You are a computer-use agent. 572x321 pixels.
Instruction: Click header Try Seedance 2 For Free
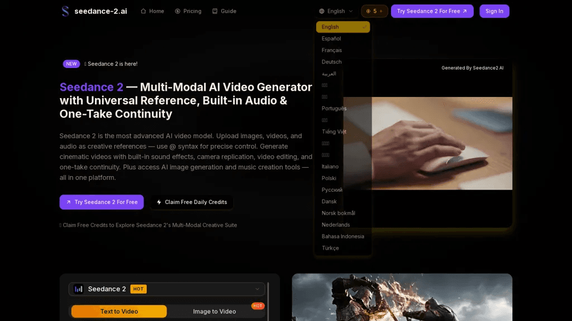click(x=432, y=11)
